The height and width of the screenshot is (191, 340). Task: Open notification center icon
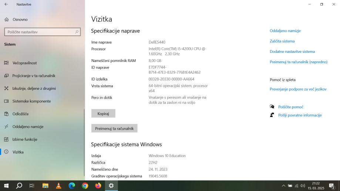[331, 186]
